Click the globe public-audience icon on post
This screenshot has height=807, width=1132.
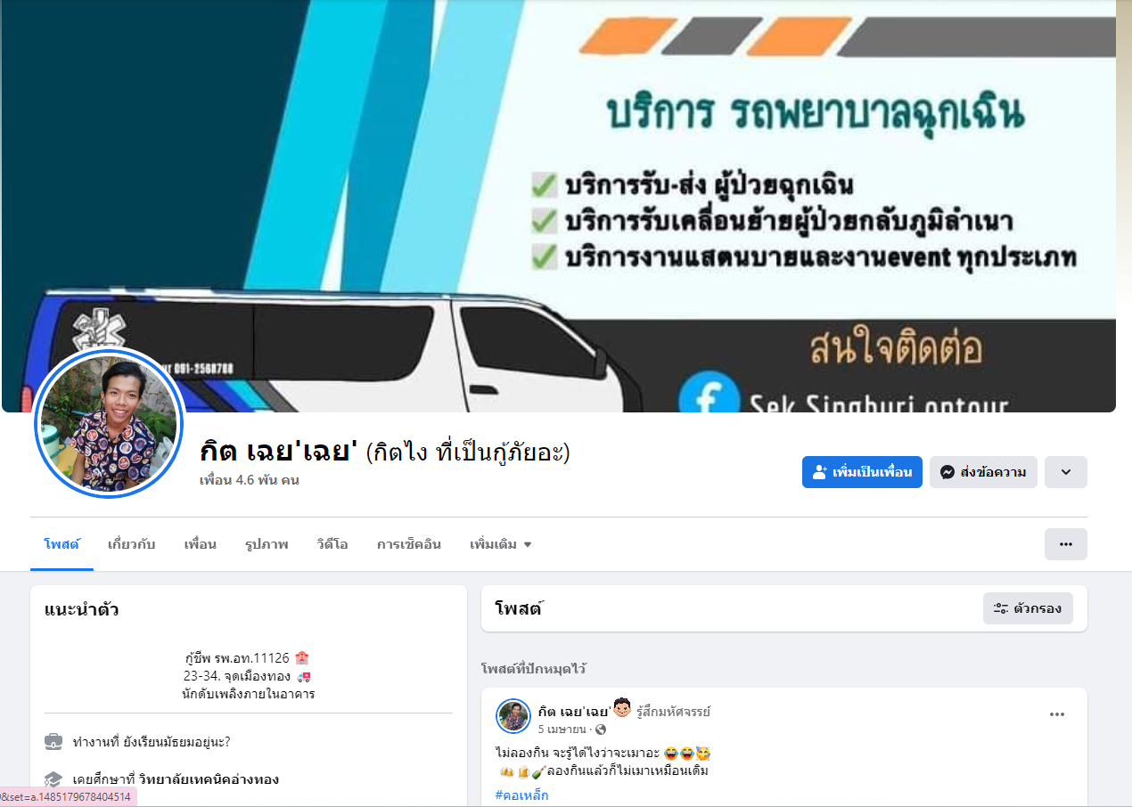[601, 730]
